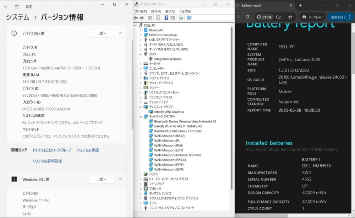The height and width of the screenshot is (218, 355).
Task: Open ドメインまたはワークグループ link
Action: click(x=52, y=150)
